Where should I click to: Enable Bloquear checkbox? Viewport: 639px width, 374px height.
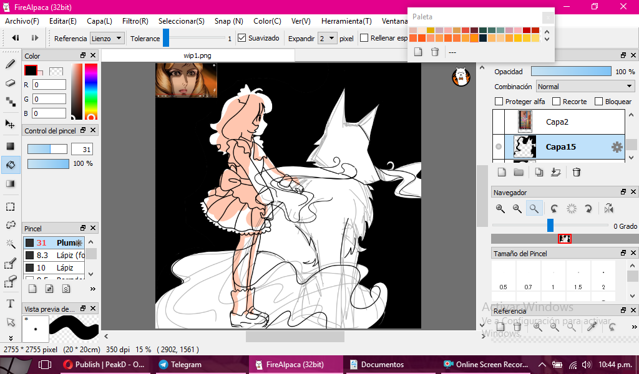click(598, 102)
